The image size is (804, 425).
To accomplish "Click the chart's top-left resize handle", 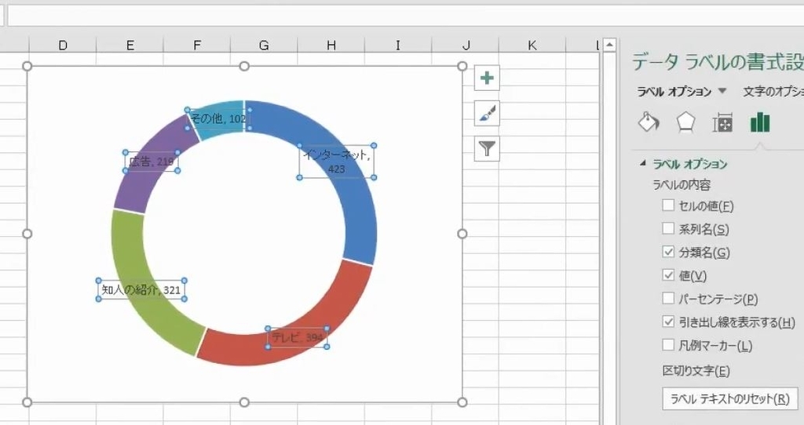I will tap(27, 66).
